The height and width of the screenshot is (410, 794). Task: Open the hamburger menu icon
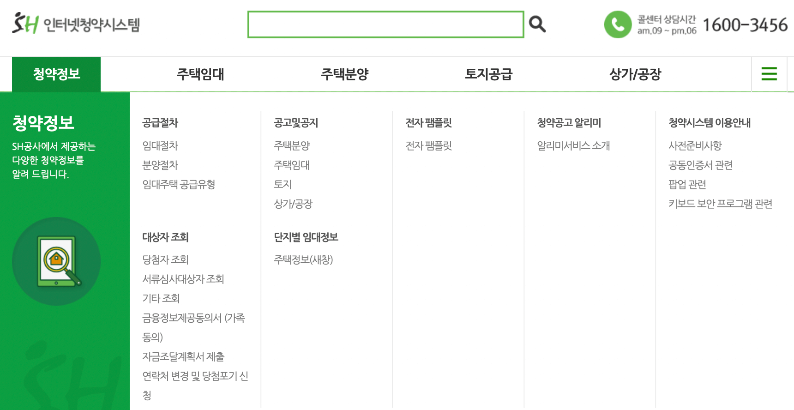coord(769,74)
